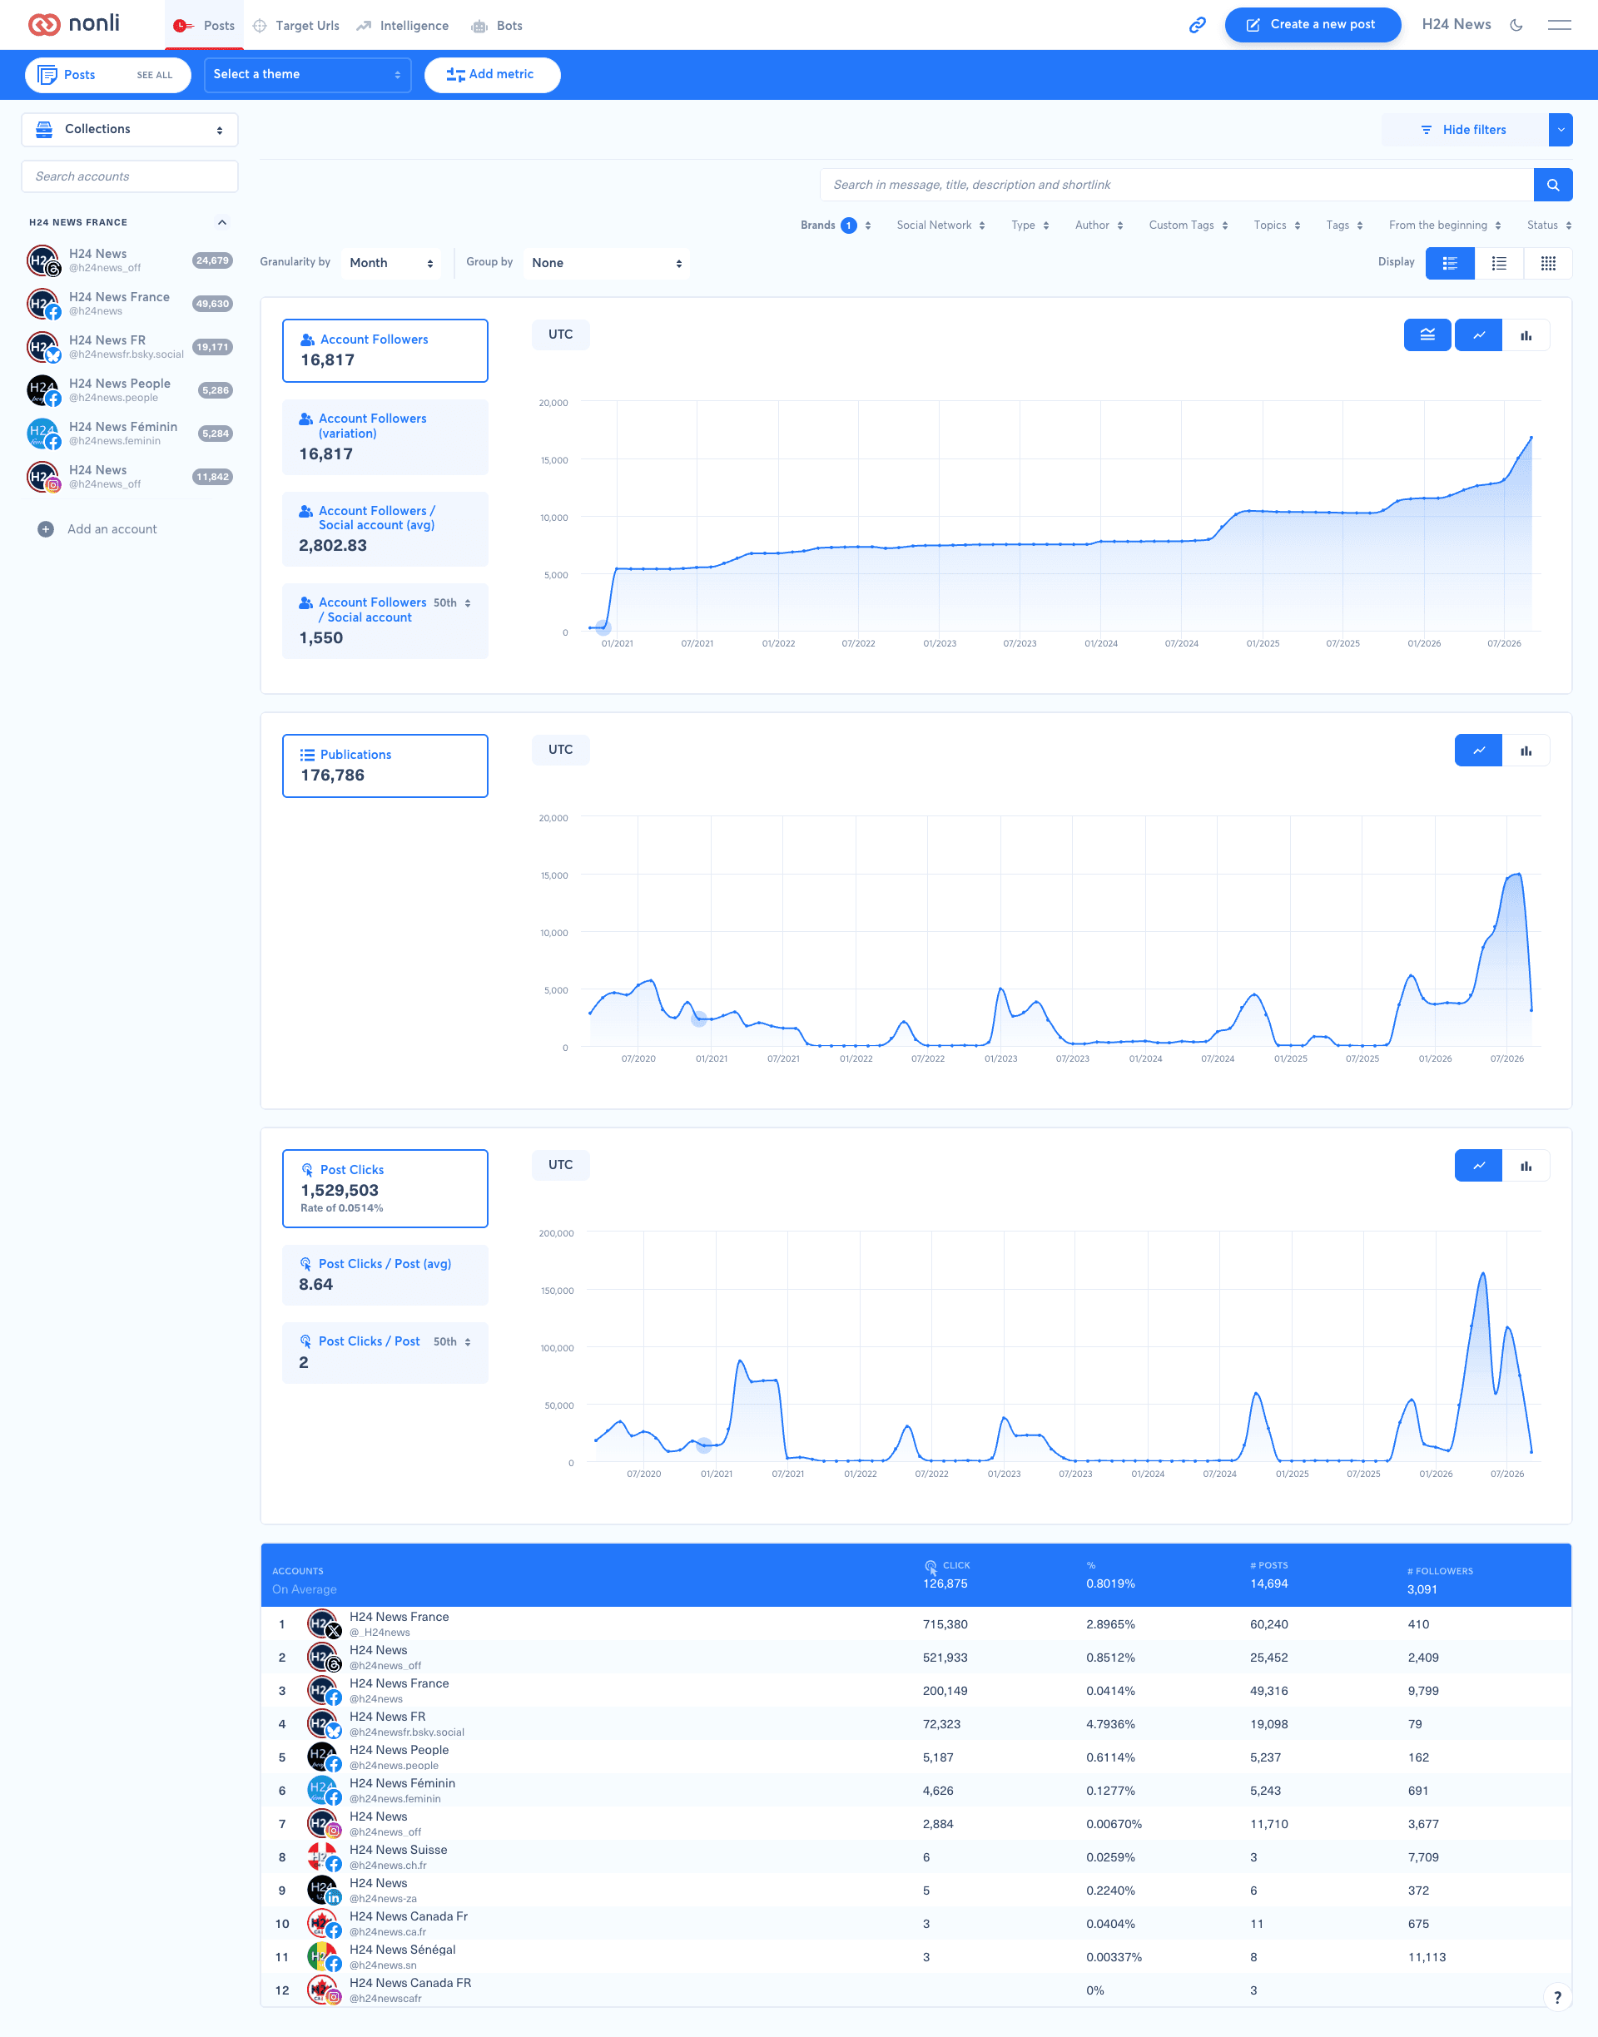The image size is (1598, 2037).
Task: Open the Collections dropdown
Action: tap(129, 130)
